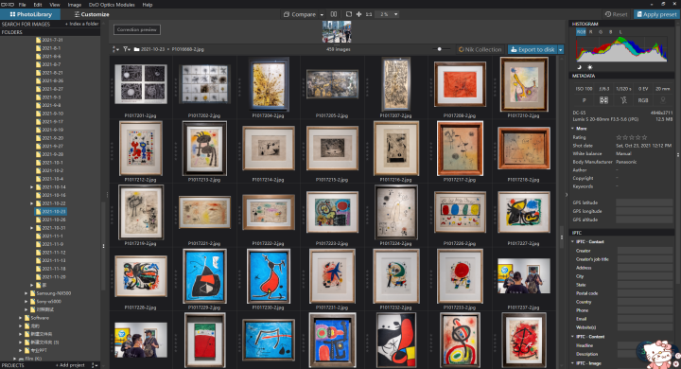Image resolution: width=681 pixels, height=369 pixels.
Task: Open the Image menu
Action: [x=75, y=5]
